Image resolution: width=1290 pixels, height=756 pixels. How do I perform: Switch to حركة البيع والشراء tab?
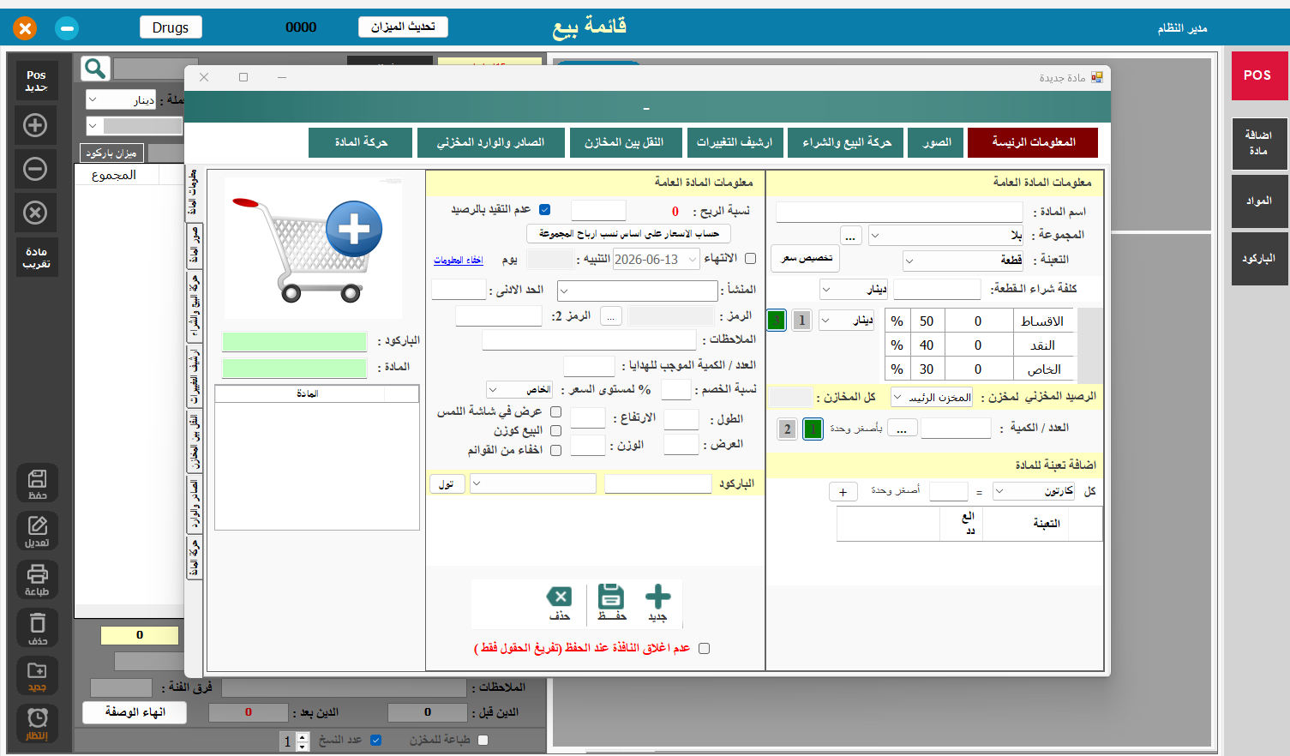coord(847,142)
